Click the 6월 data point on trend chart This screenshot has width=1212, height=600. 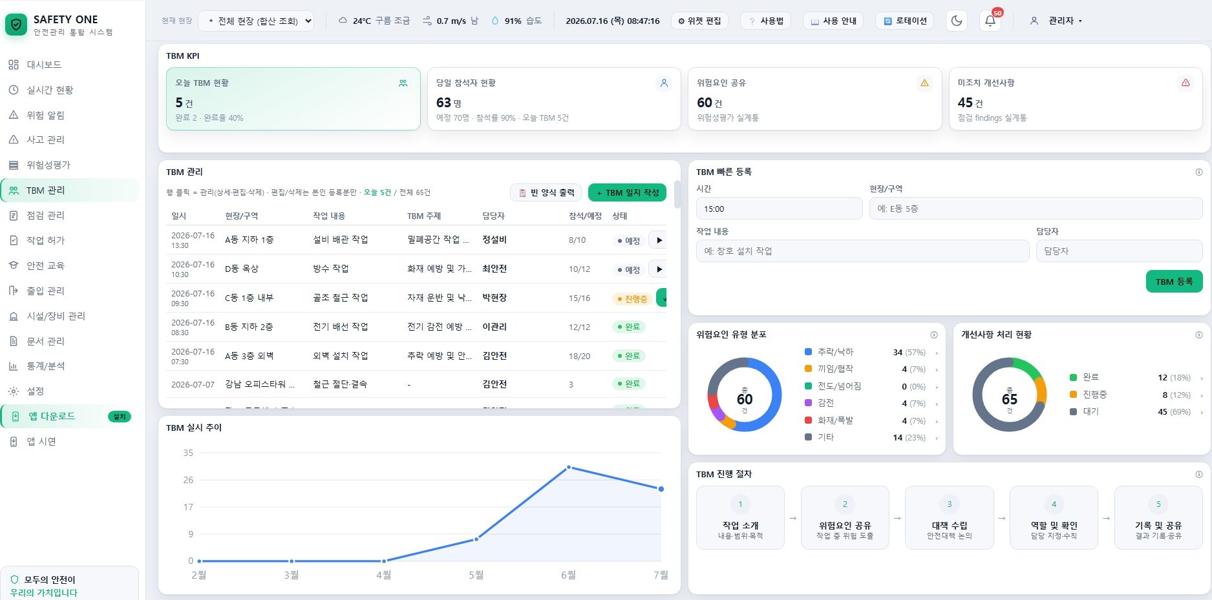point(569,467)
